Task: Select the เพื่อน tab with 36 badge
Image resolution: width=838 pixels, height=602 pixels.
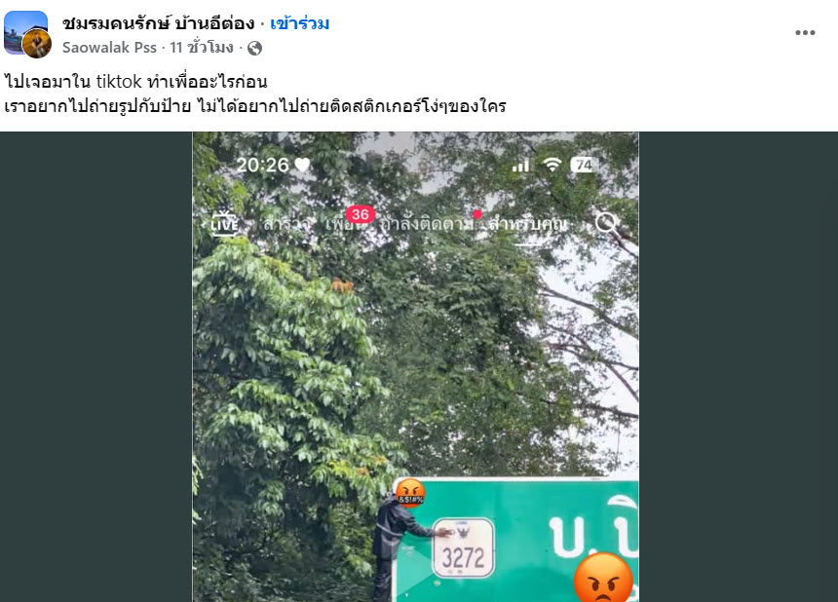Action: tap(346, 223)
